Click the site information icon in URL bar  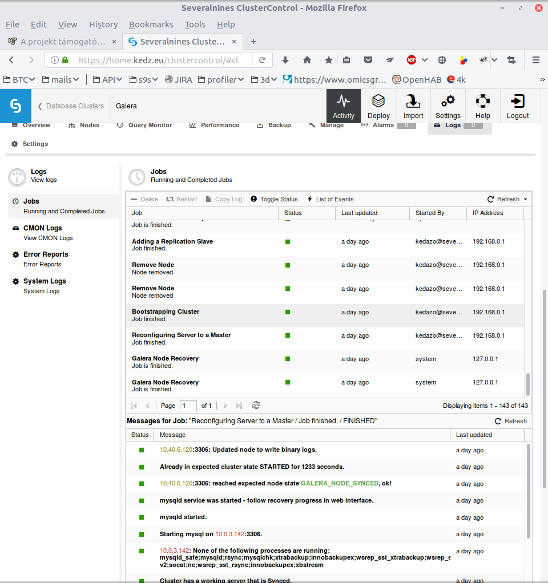pyautogui.click(x=55, y=60)
